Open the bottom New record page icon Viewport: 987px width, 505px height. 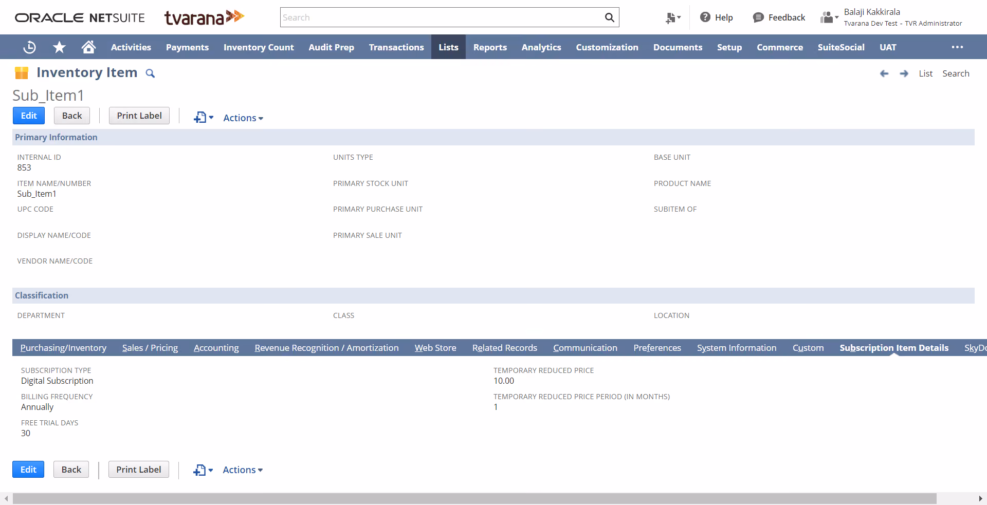point(199,470)
